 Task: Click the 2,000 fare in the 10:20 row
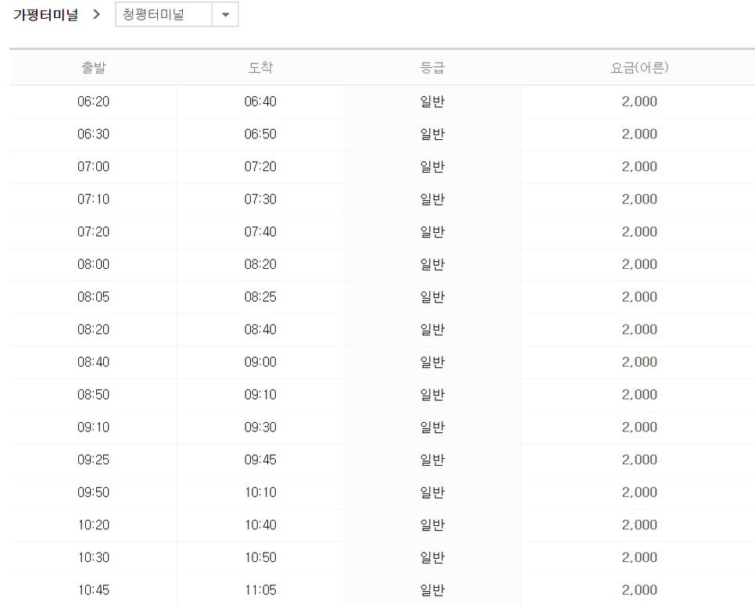[639, 524]
